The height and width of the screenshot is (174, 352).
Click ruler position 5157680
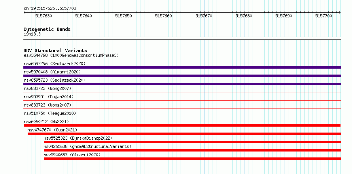coord(244,16)
